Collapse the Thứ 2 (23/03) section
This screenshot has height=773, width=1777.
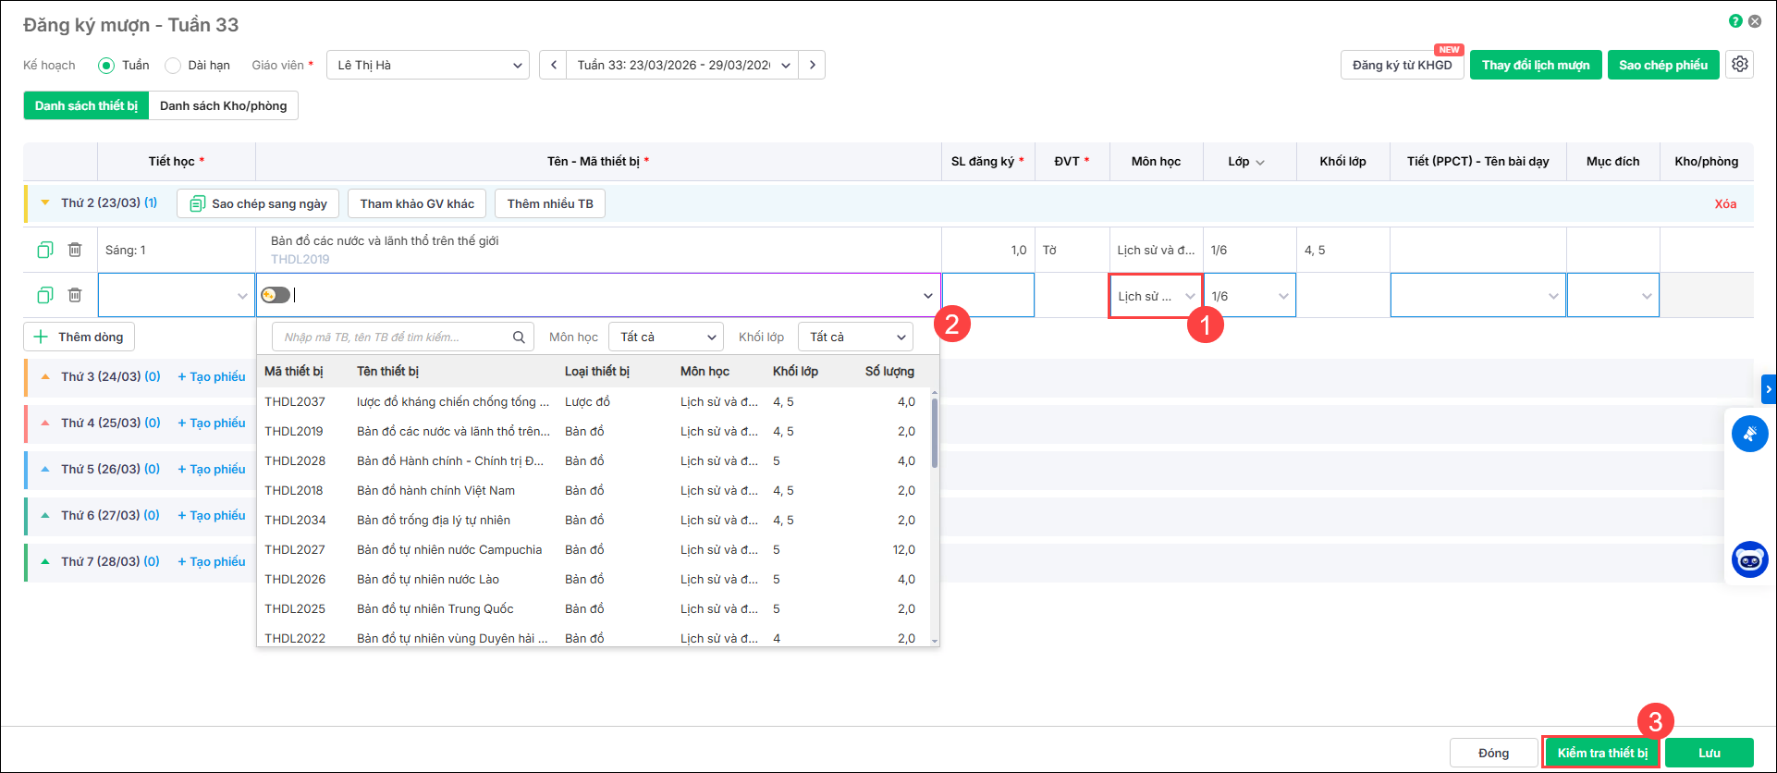click(44, 202)
